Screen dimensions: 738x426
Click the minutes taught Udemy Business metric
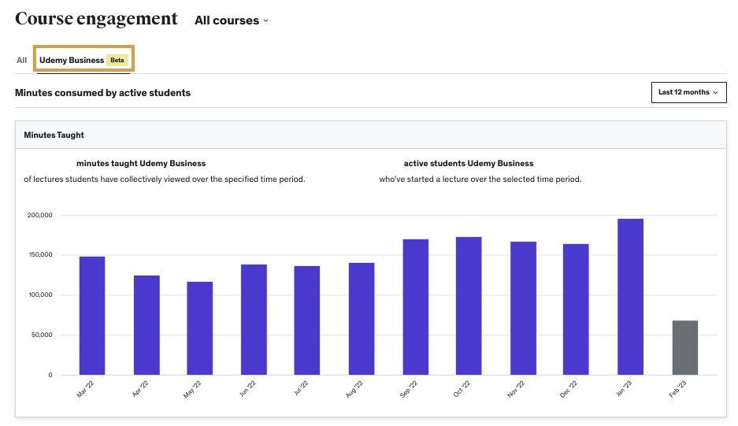141,164
